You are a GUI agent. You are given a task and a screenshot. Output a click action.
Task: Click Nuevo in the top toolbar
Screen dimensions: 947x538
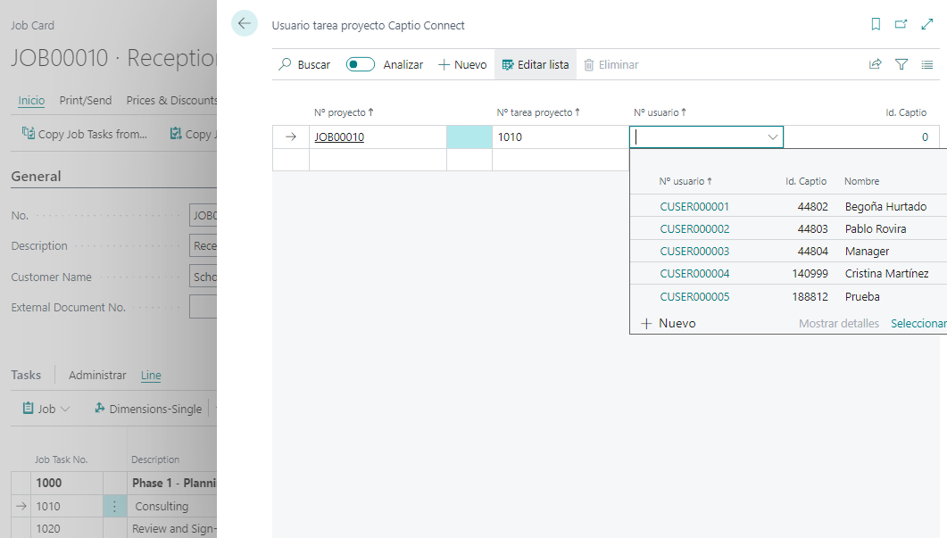click(x=462, y=65)
